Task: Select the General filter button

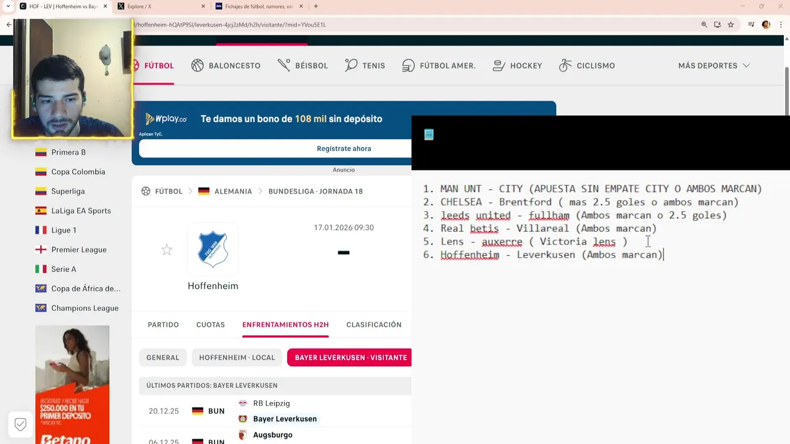Action: click(x=163, y=358)
